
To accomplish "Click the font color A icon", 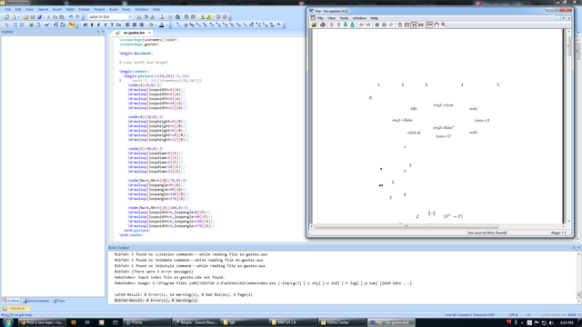I will click(162, 25).
